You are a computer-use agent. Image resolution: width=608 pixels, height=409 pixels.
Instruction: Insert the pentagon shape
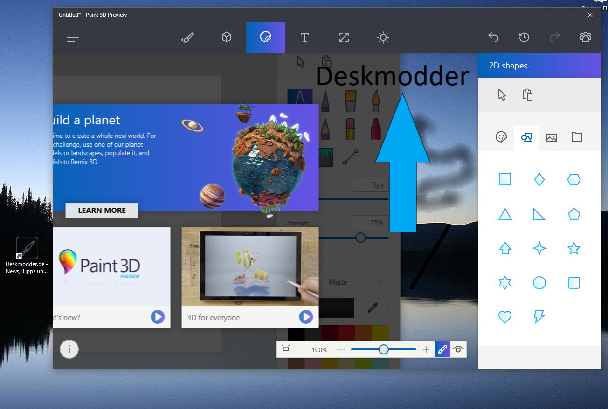pos(574,214)
